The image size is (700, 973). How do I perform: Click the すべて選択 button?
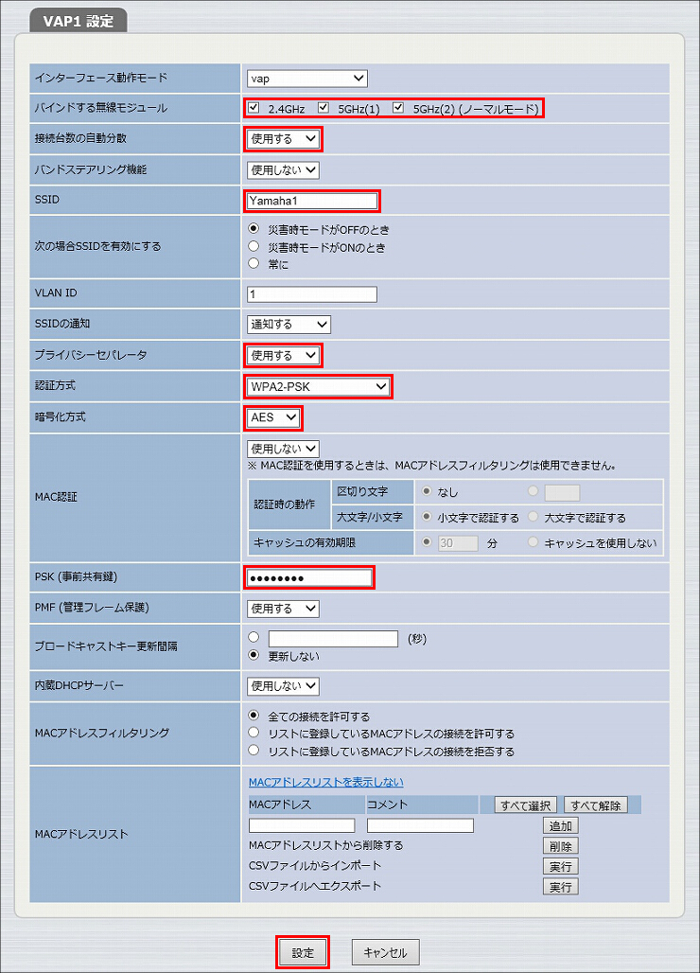[525, 805]
